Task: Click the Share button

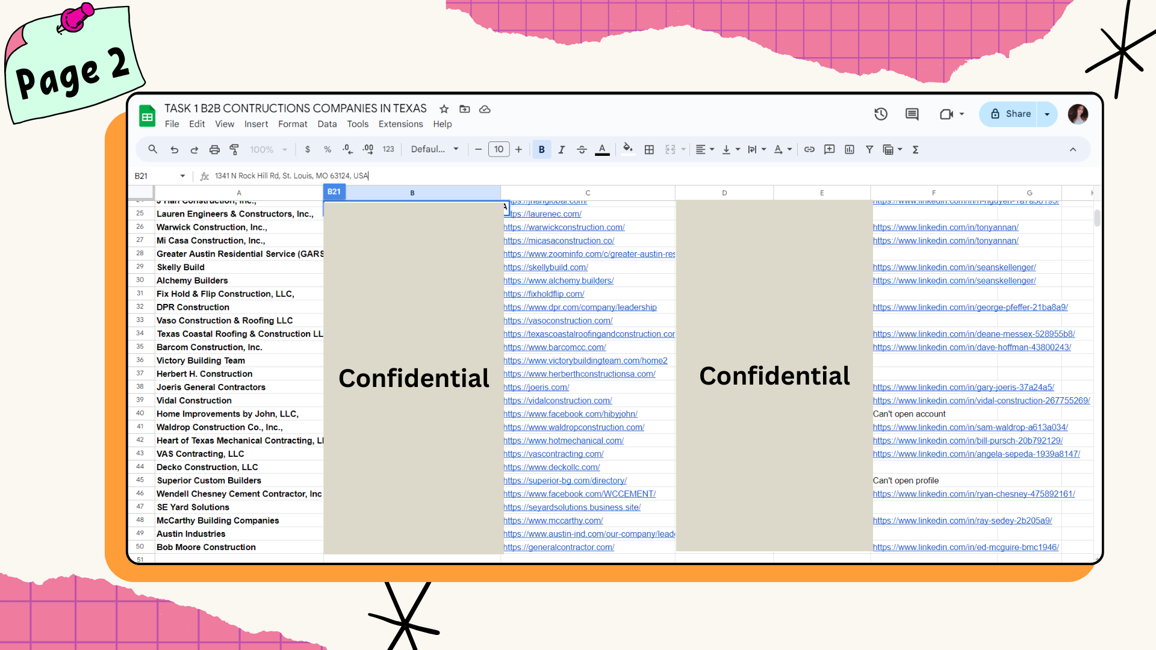Action: 1010,114
